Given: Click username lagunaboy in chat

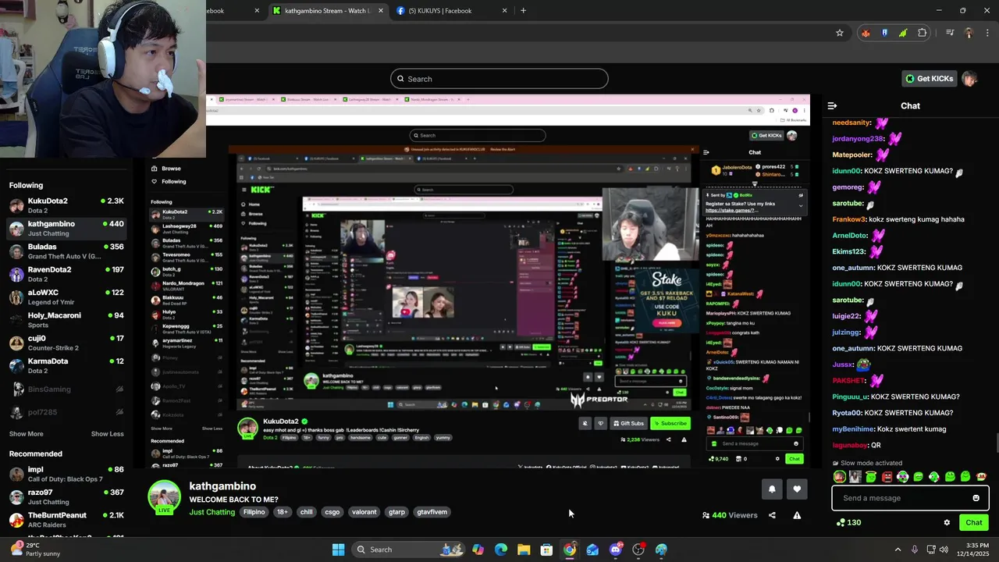Looking at the screenshot, I should pyautogui.click(x=850, y=445).
